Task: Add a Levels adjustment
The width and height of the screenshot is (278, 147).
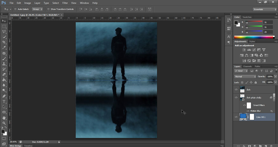Action: [249, 50]
